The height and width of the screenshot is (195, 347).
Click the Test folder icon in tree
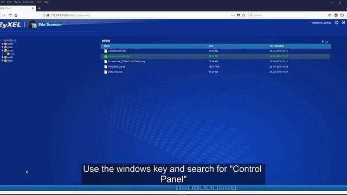click(x=9, y=54)
